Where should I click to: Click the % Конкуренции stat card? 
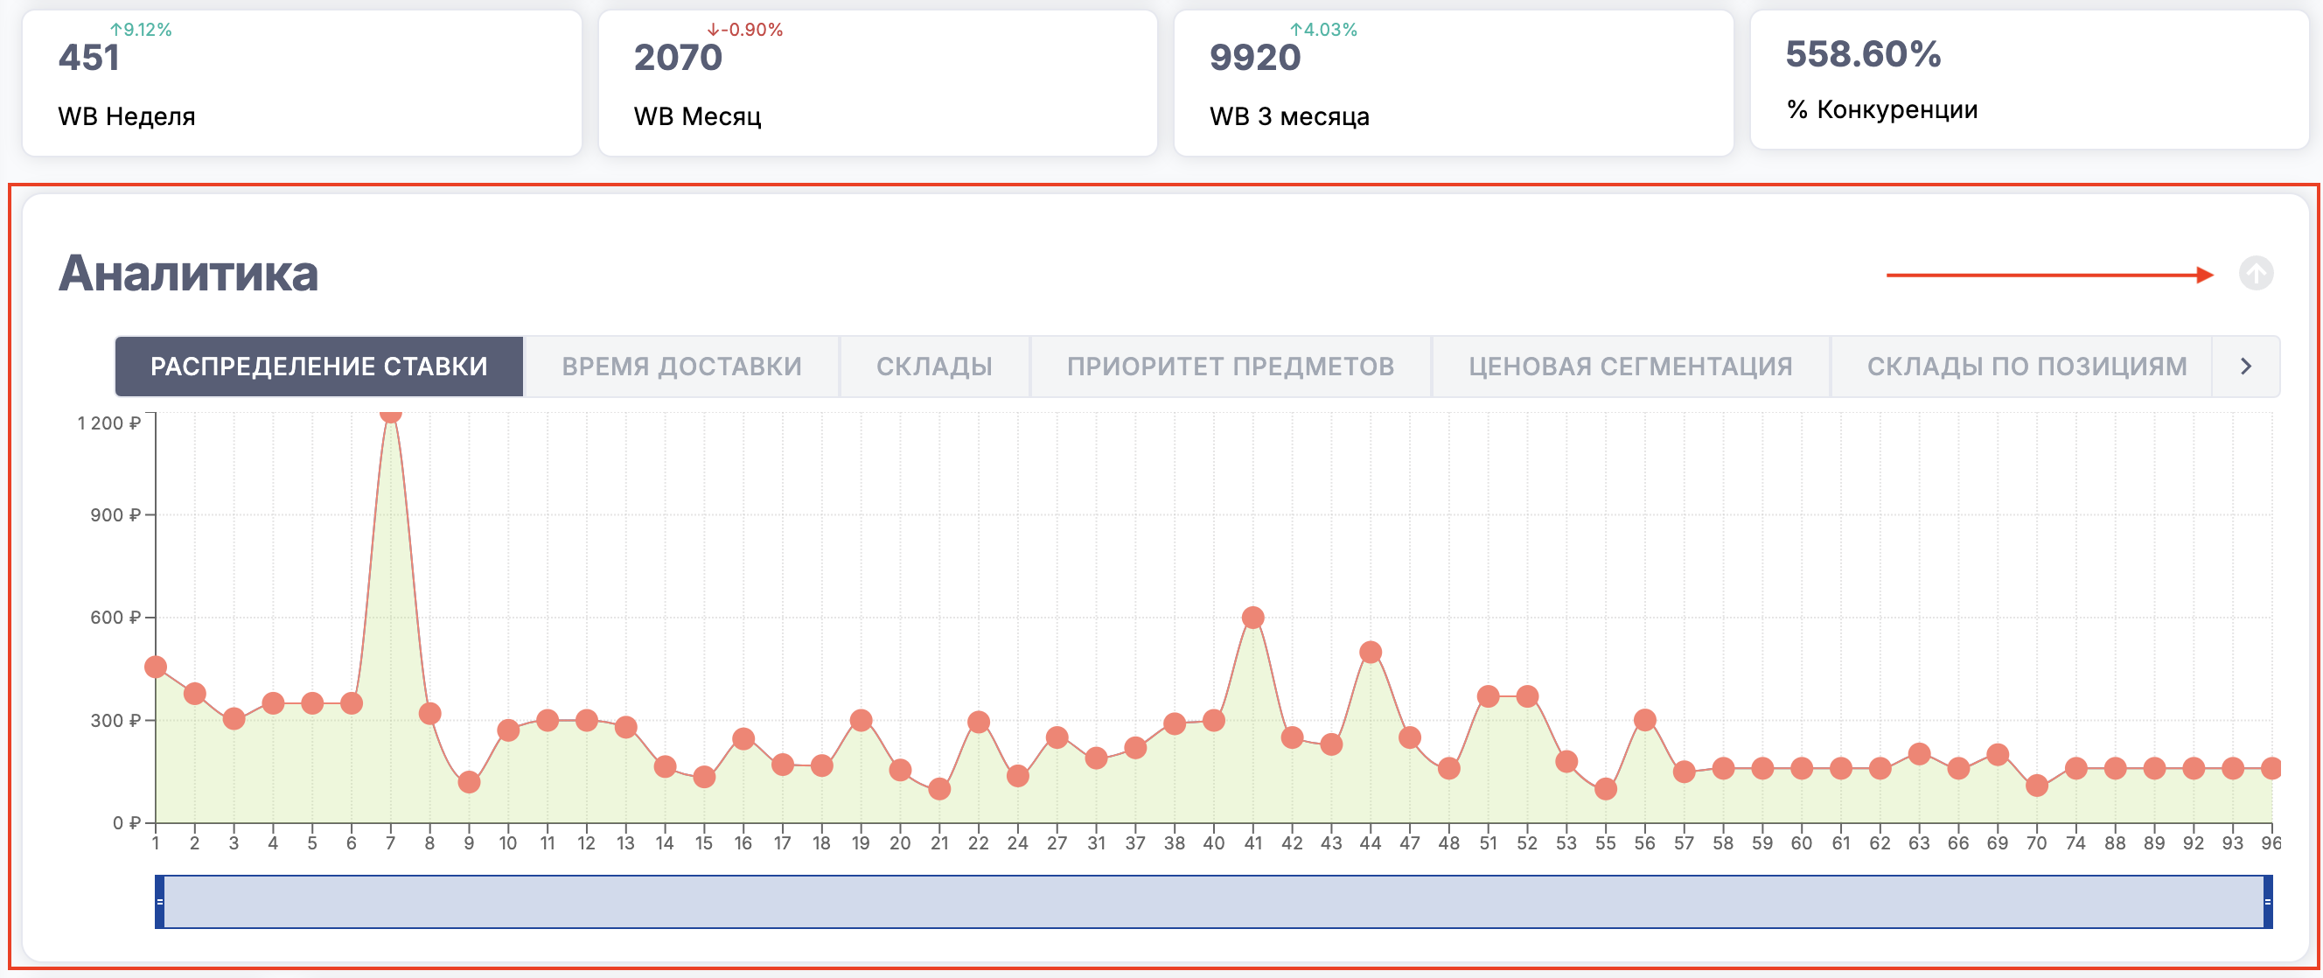point(2028,81)
